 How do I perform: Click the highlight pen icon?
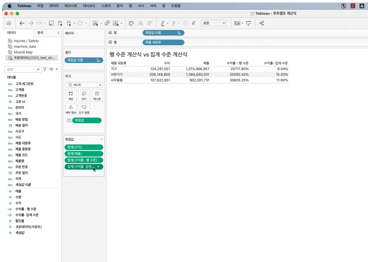[162, 23]
